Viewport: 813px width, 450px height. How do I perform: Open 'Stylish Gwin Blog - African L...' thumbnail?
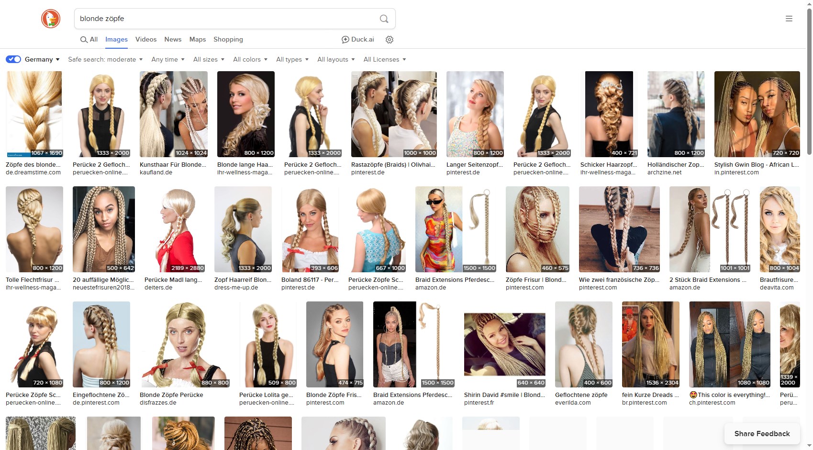[x=757, y=114]
